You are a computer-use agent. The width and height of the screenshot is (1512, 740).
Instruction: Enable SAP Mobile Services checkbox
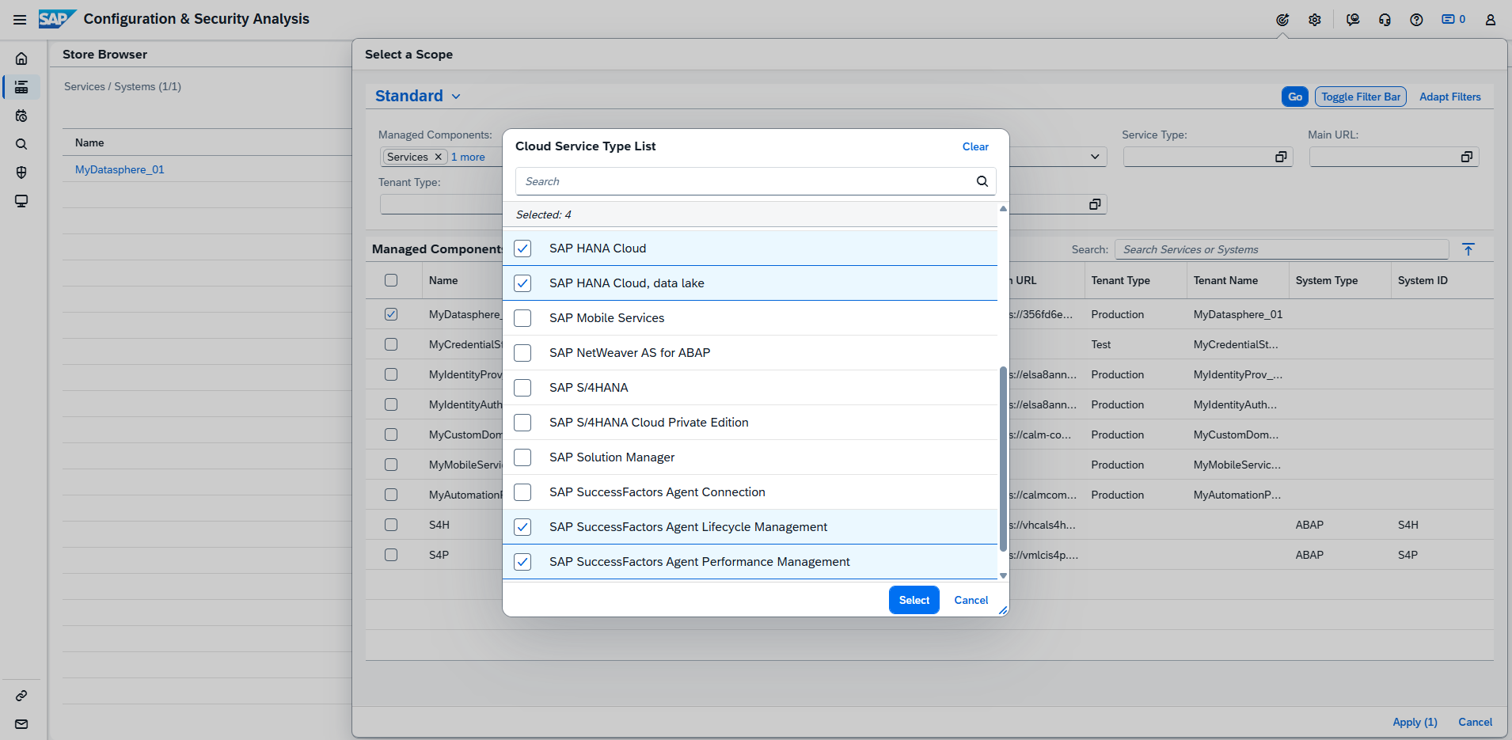[x=522, y=318]
